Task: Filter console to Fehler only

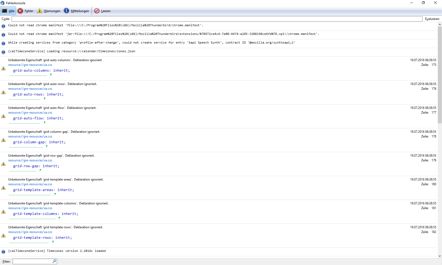Action: [x=26, y=11]
